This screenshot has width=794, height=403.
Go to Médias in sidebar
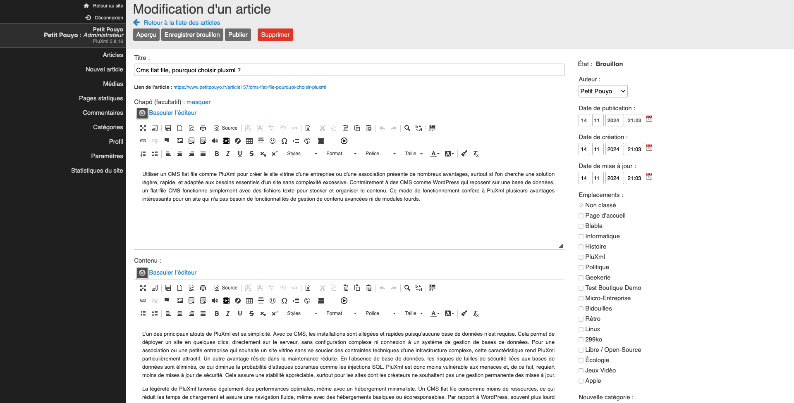pyautogui.click(x=113, y=84)
